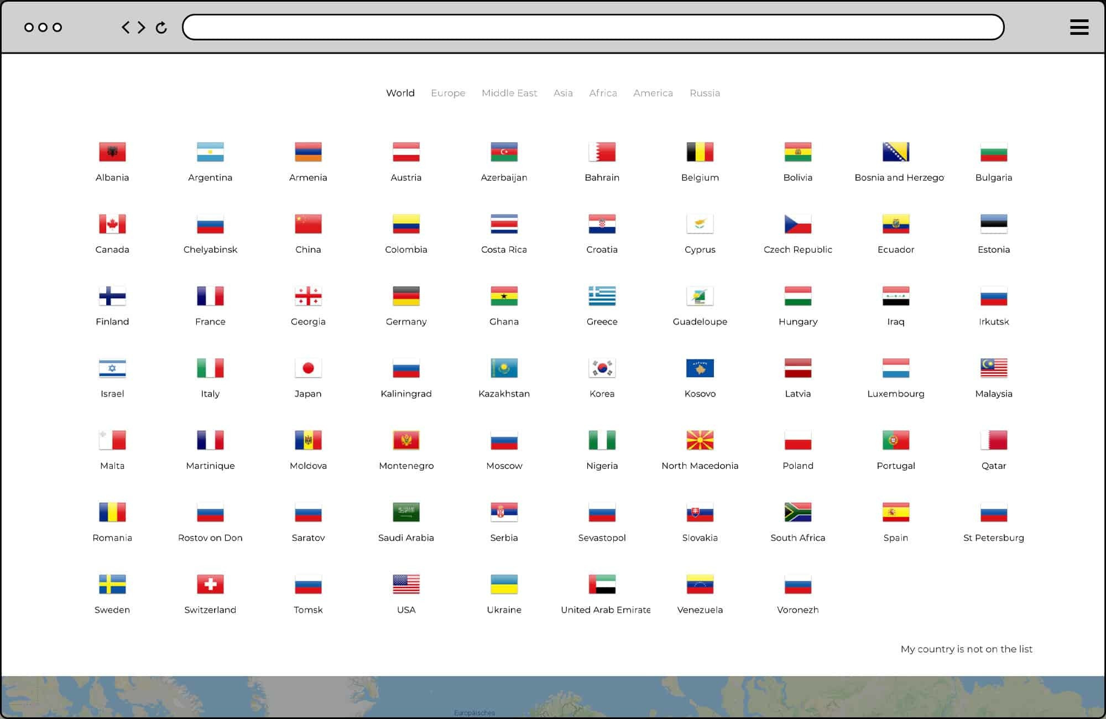Image resolution: width=1106 pixels, height=719 pixels.
Task: Switch to the Europe tab
Action: point(448,93)
